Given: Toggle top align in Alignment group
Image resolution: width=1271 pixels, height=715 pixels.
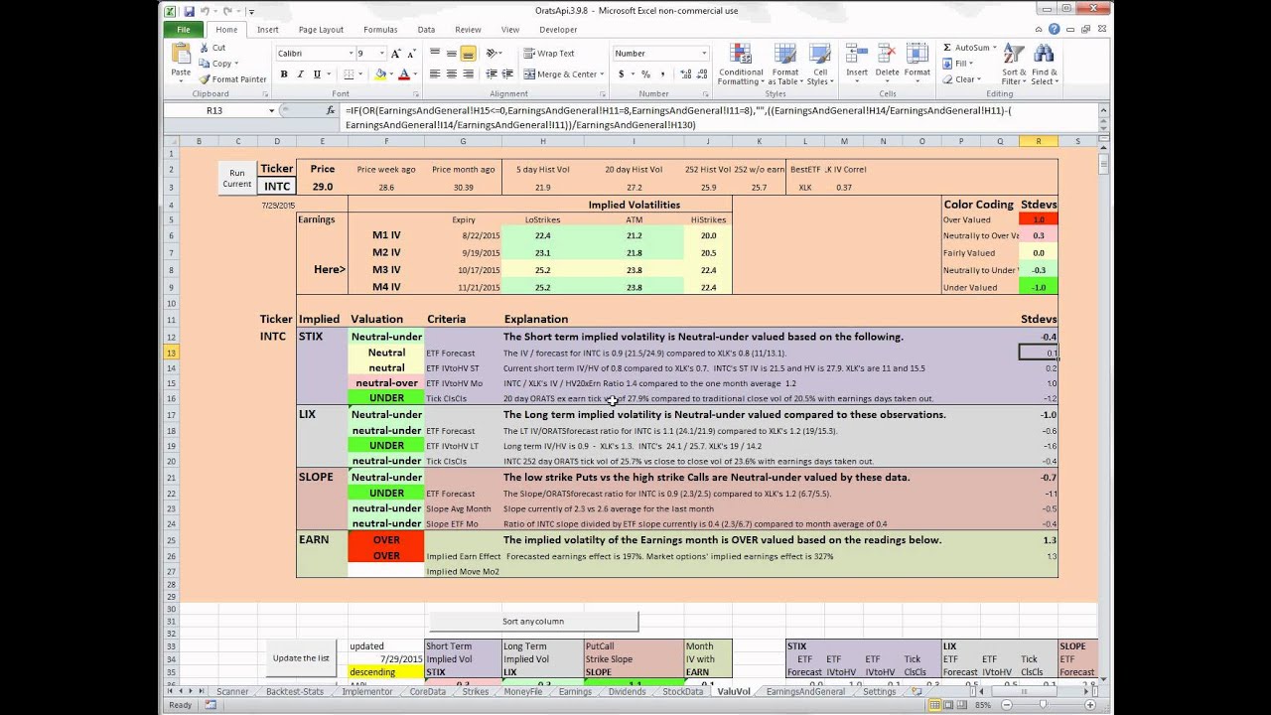Looking at the screenshot, I should point(435,54).
